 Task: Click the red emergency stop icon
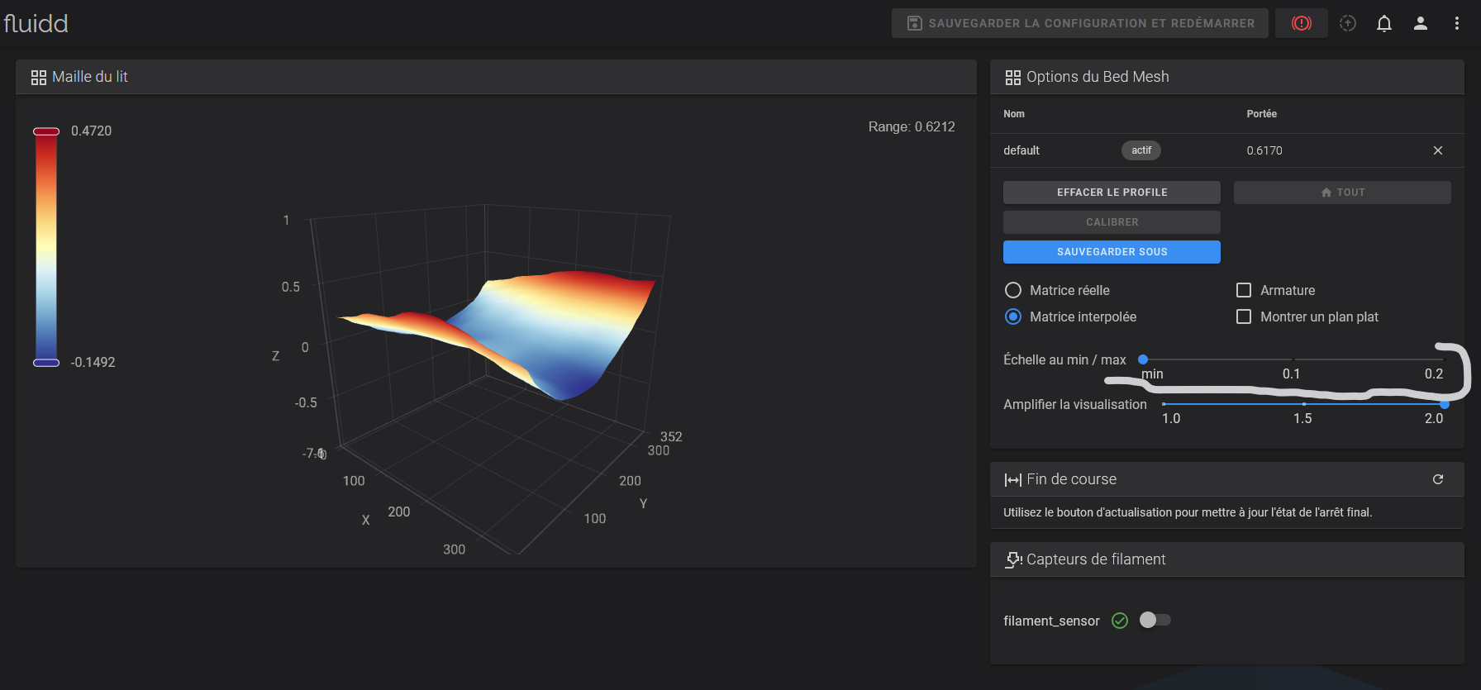coord(1302,23)
